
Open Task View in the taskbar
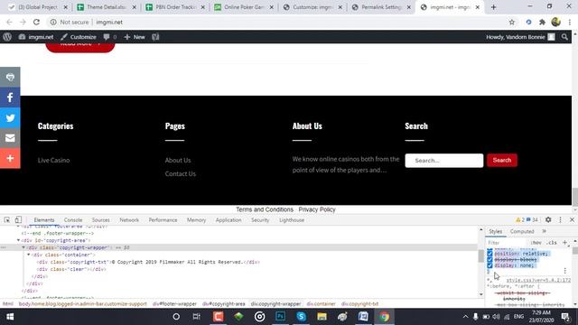(196, 317)
